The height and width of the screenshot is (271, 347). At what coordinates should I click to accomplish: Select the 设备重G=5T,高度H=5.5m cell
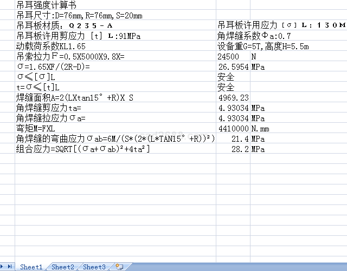point(263,46)
